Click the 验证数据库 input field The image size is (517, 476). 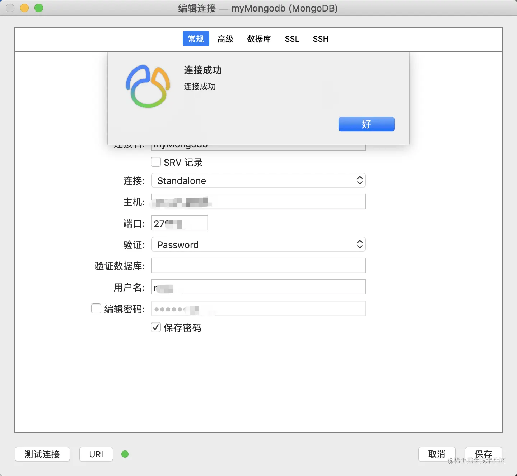pos(258,265)
